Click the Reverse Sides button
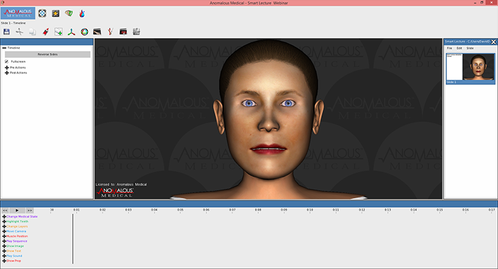 click(48, 54)
